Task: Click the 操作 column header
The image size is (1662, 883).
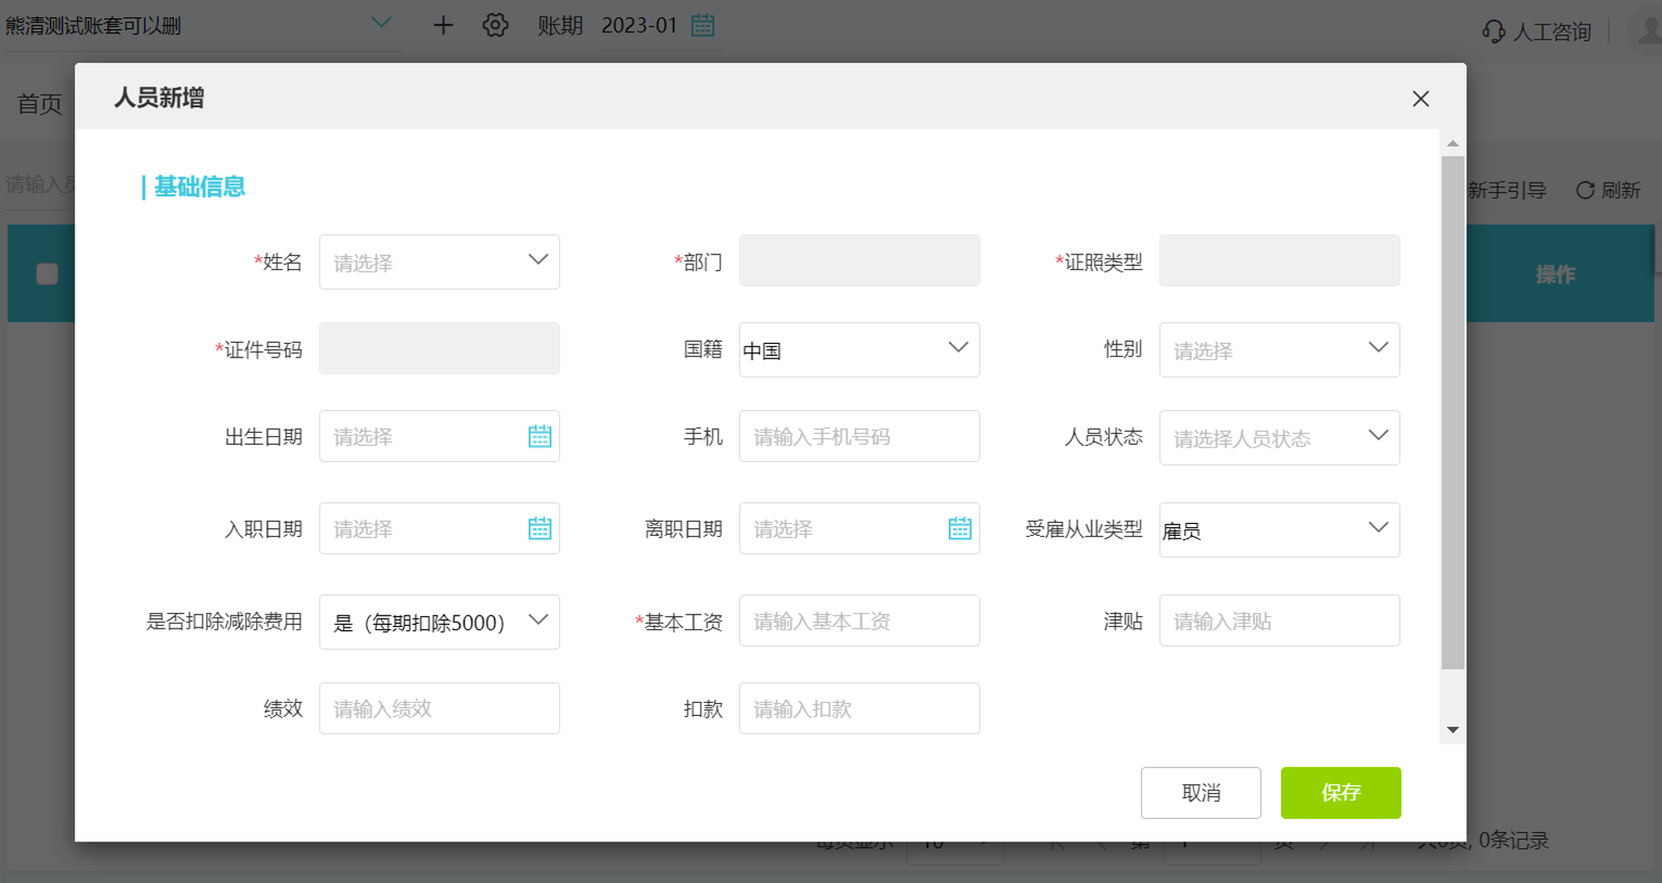Action: coord(1555,274)
